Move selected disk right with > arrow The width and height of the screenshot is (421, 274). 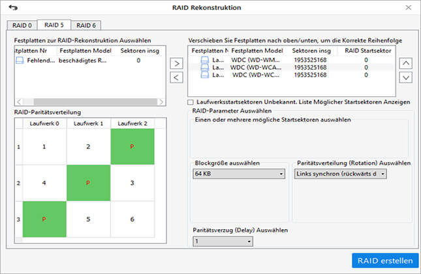[176, 64]
